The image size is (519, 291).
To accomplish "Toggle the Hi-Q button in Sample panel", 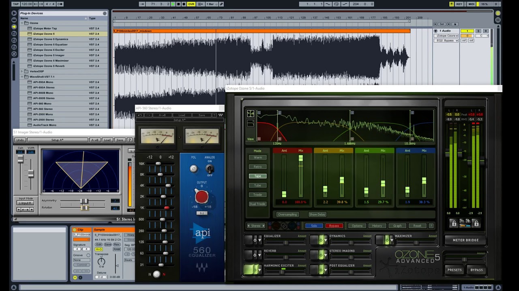I will click(x=99, y=249).
